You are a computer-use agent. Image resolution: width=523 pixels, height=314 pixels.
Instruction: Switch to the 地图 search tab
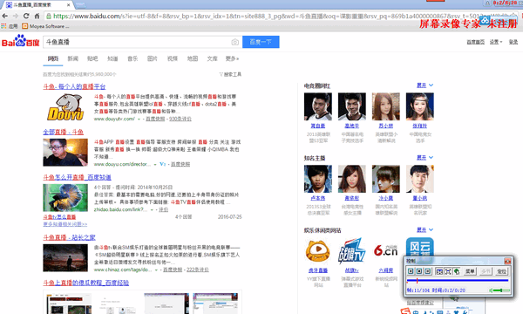193,58
